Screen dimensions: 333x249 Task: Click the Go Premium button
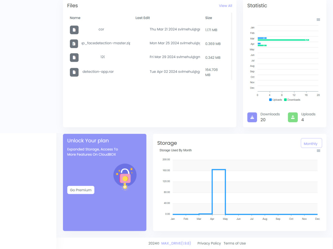click(x=81, y=190)
